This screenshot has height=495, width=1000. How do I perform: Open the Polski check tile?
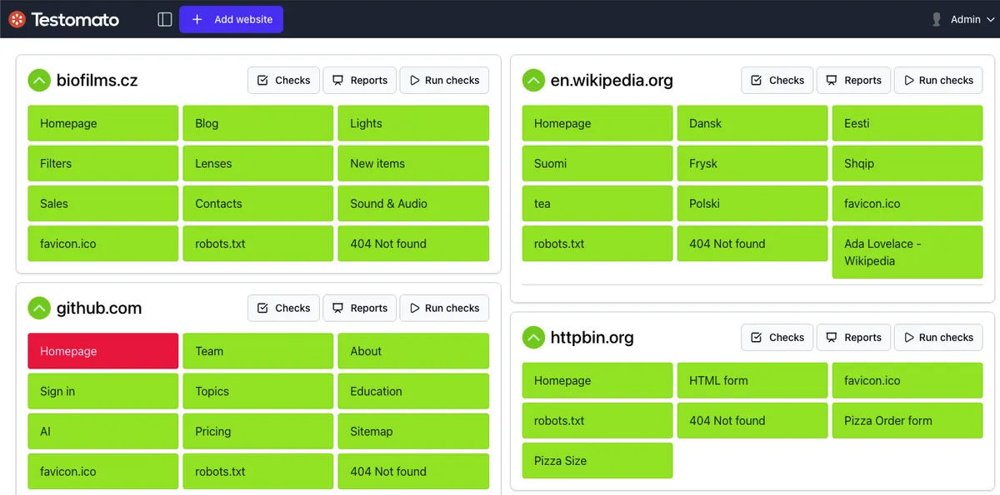[x=752, y=203]
